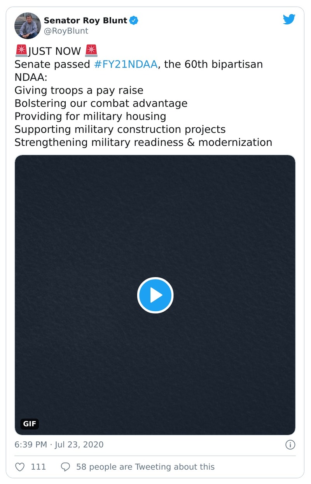
Task: Click the "Bolstering our combat advantage" line
Action: click(101, 103)
